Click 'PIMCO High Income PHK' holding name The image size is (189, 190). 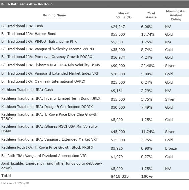pyautogui.click(x=56, y=41)
